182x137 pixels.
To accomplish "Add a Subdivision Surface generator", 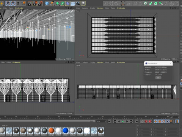I will tap(57, 3).
